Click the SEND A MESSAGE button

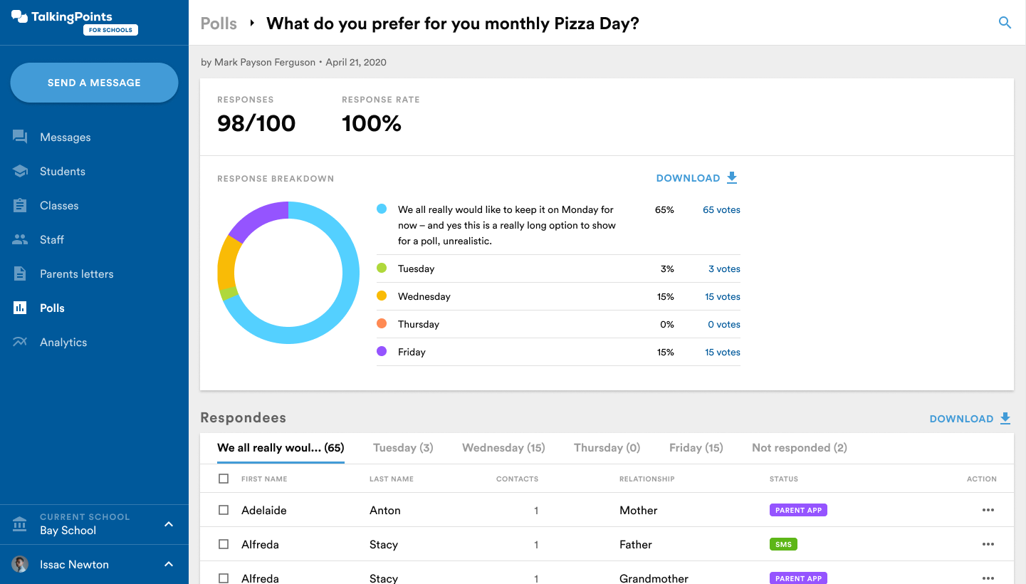[94, 82]
